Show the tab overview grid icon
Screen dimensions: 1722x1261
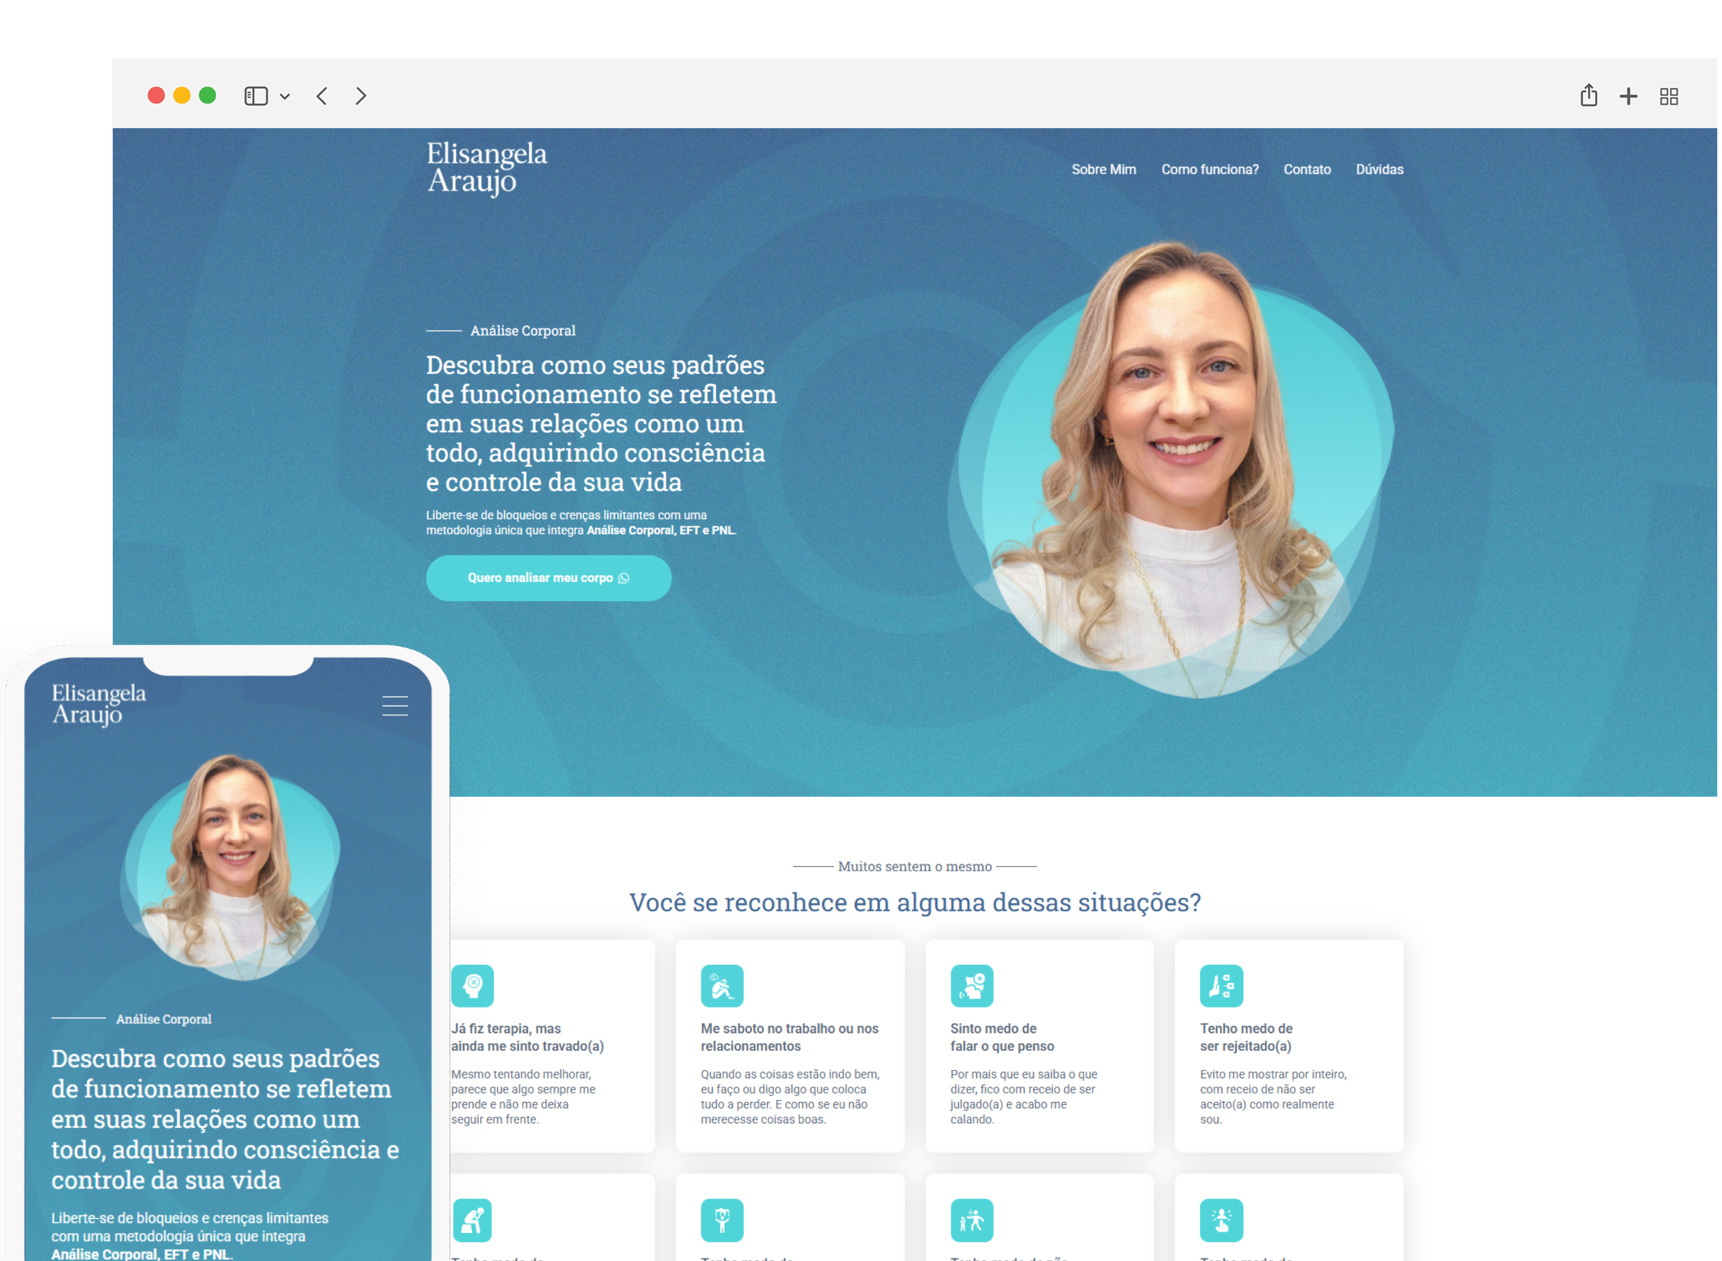pos(1669,96)
